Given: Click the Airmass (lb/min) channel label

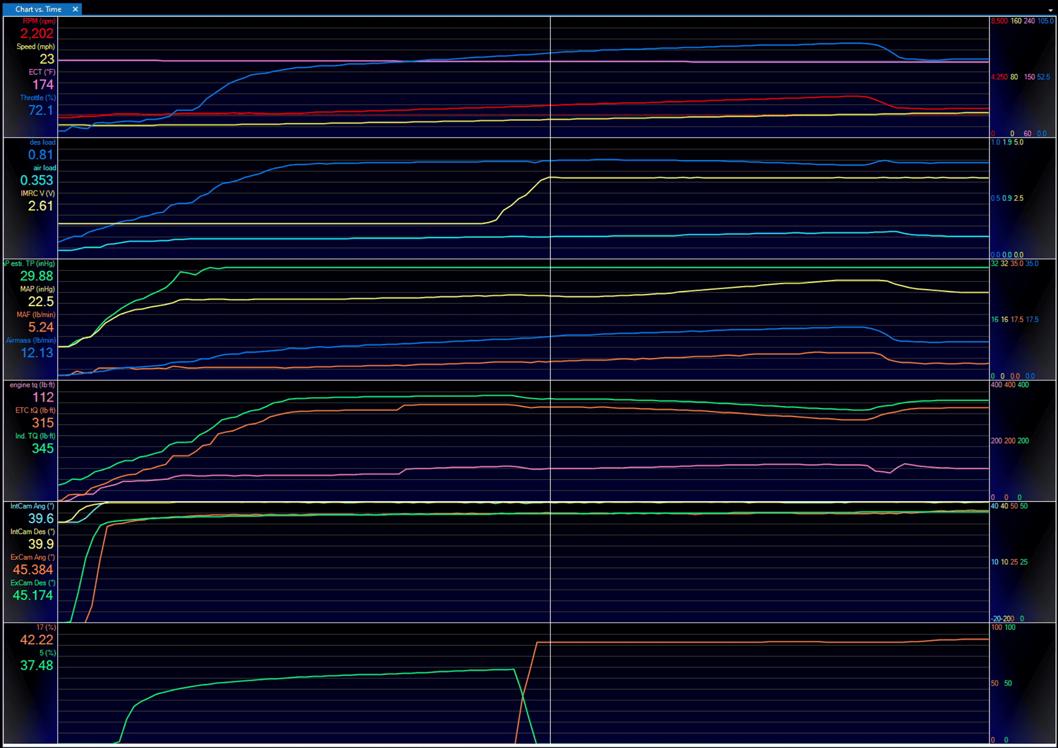Looking at the screenshot, I should [31, 341].
